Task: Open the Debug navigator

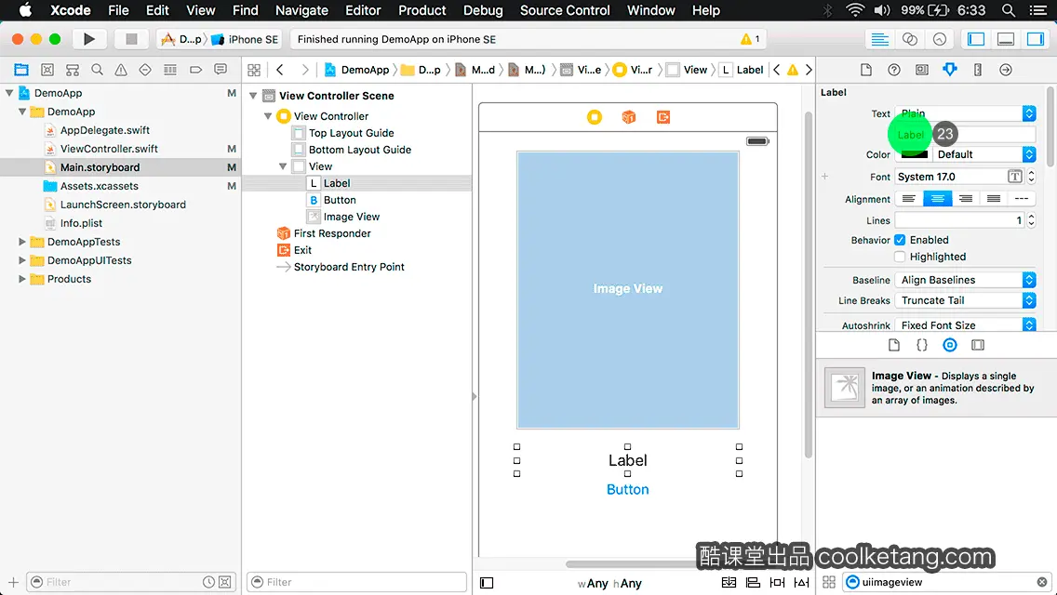Action: (x=170, y=70)
